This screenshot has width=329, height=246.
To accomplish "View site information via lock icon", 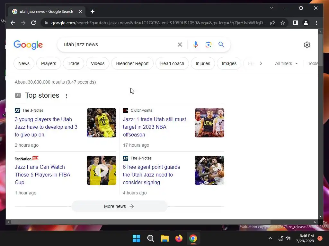I will [x=46, y=23].
